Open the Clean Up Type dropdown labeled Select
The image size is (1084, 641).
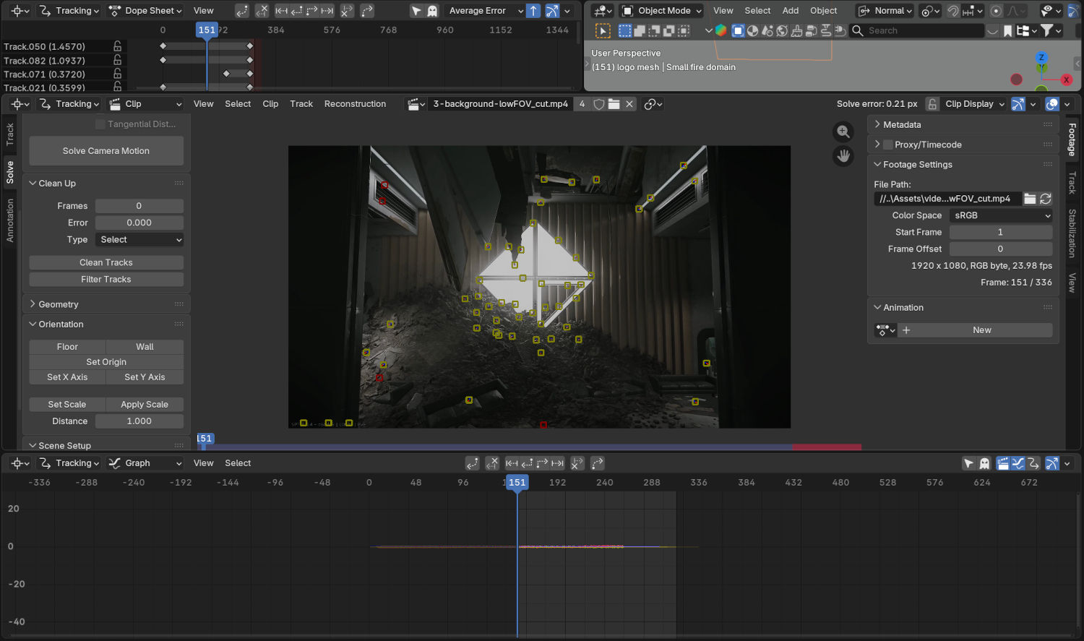coord(139,239)
